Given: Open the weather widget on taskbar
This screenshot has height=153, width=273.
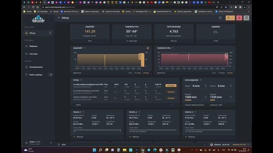Looking at the screenshot, I should 29,150.
